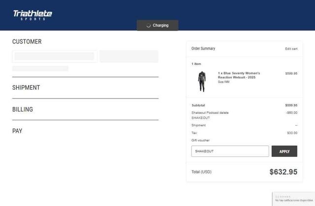Click the wetsuit product thumbnail
The width and height of the screenshot is (315, 206).
[x=202, y=81]
